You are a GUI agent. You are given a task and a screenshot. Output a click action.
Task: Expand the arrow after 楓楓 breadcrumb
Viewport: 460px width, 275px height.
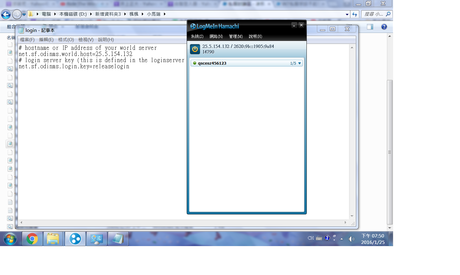(x=143, y=14)
